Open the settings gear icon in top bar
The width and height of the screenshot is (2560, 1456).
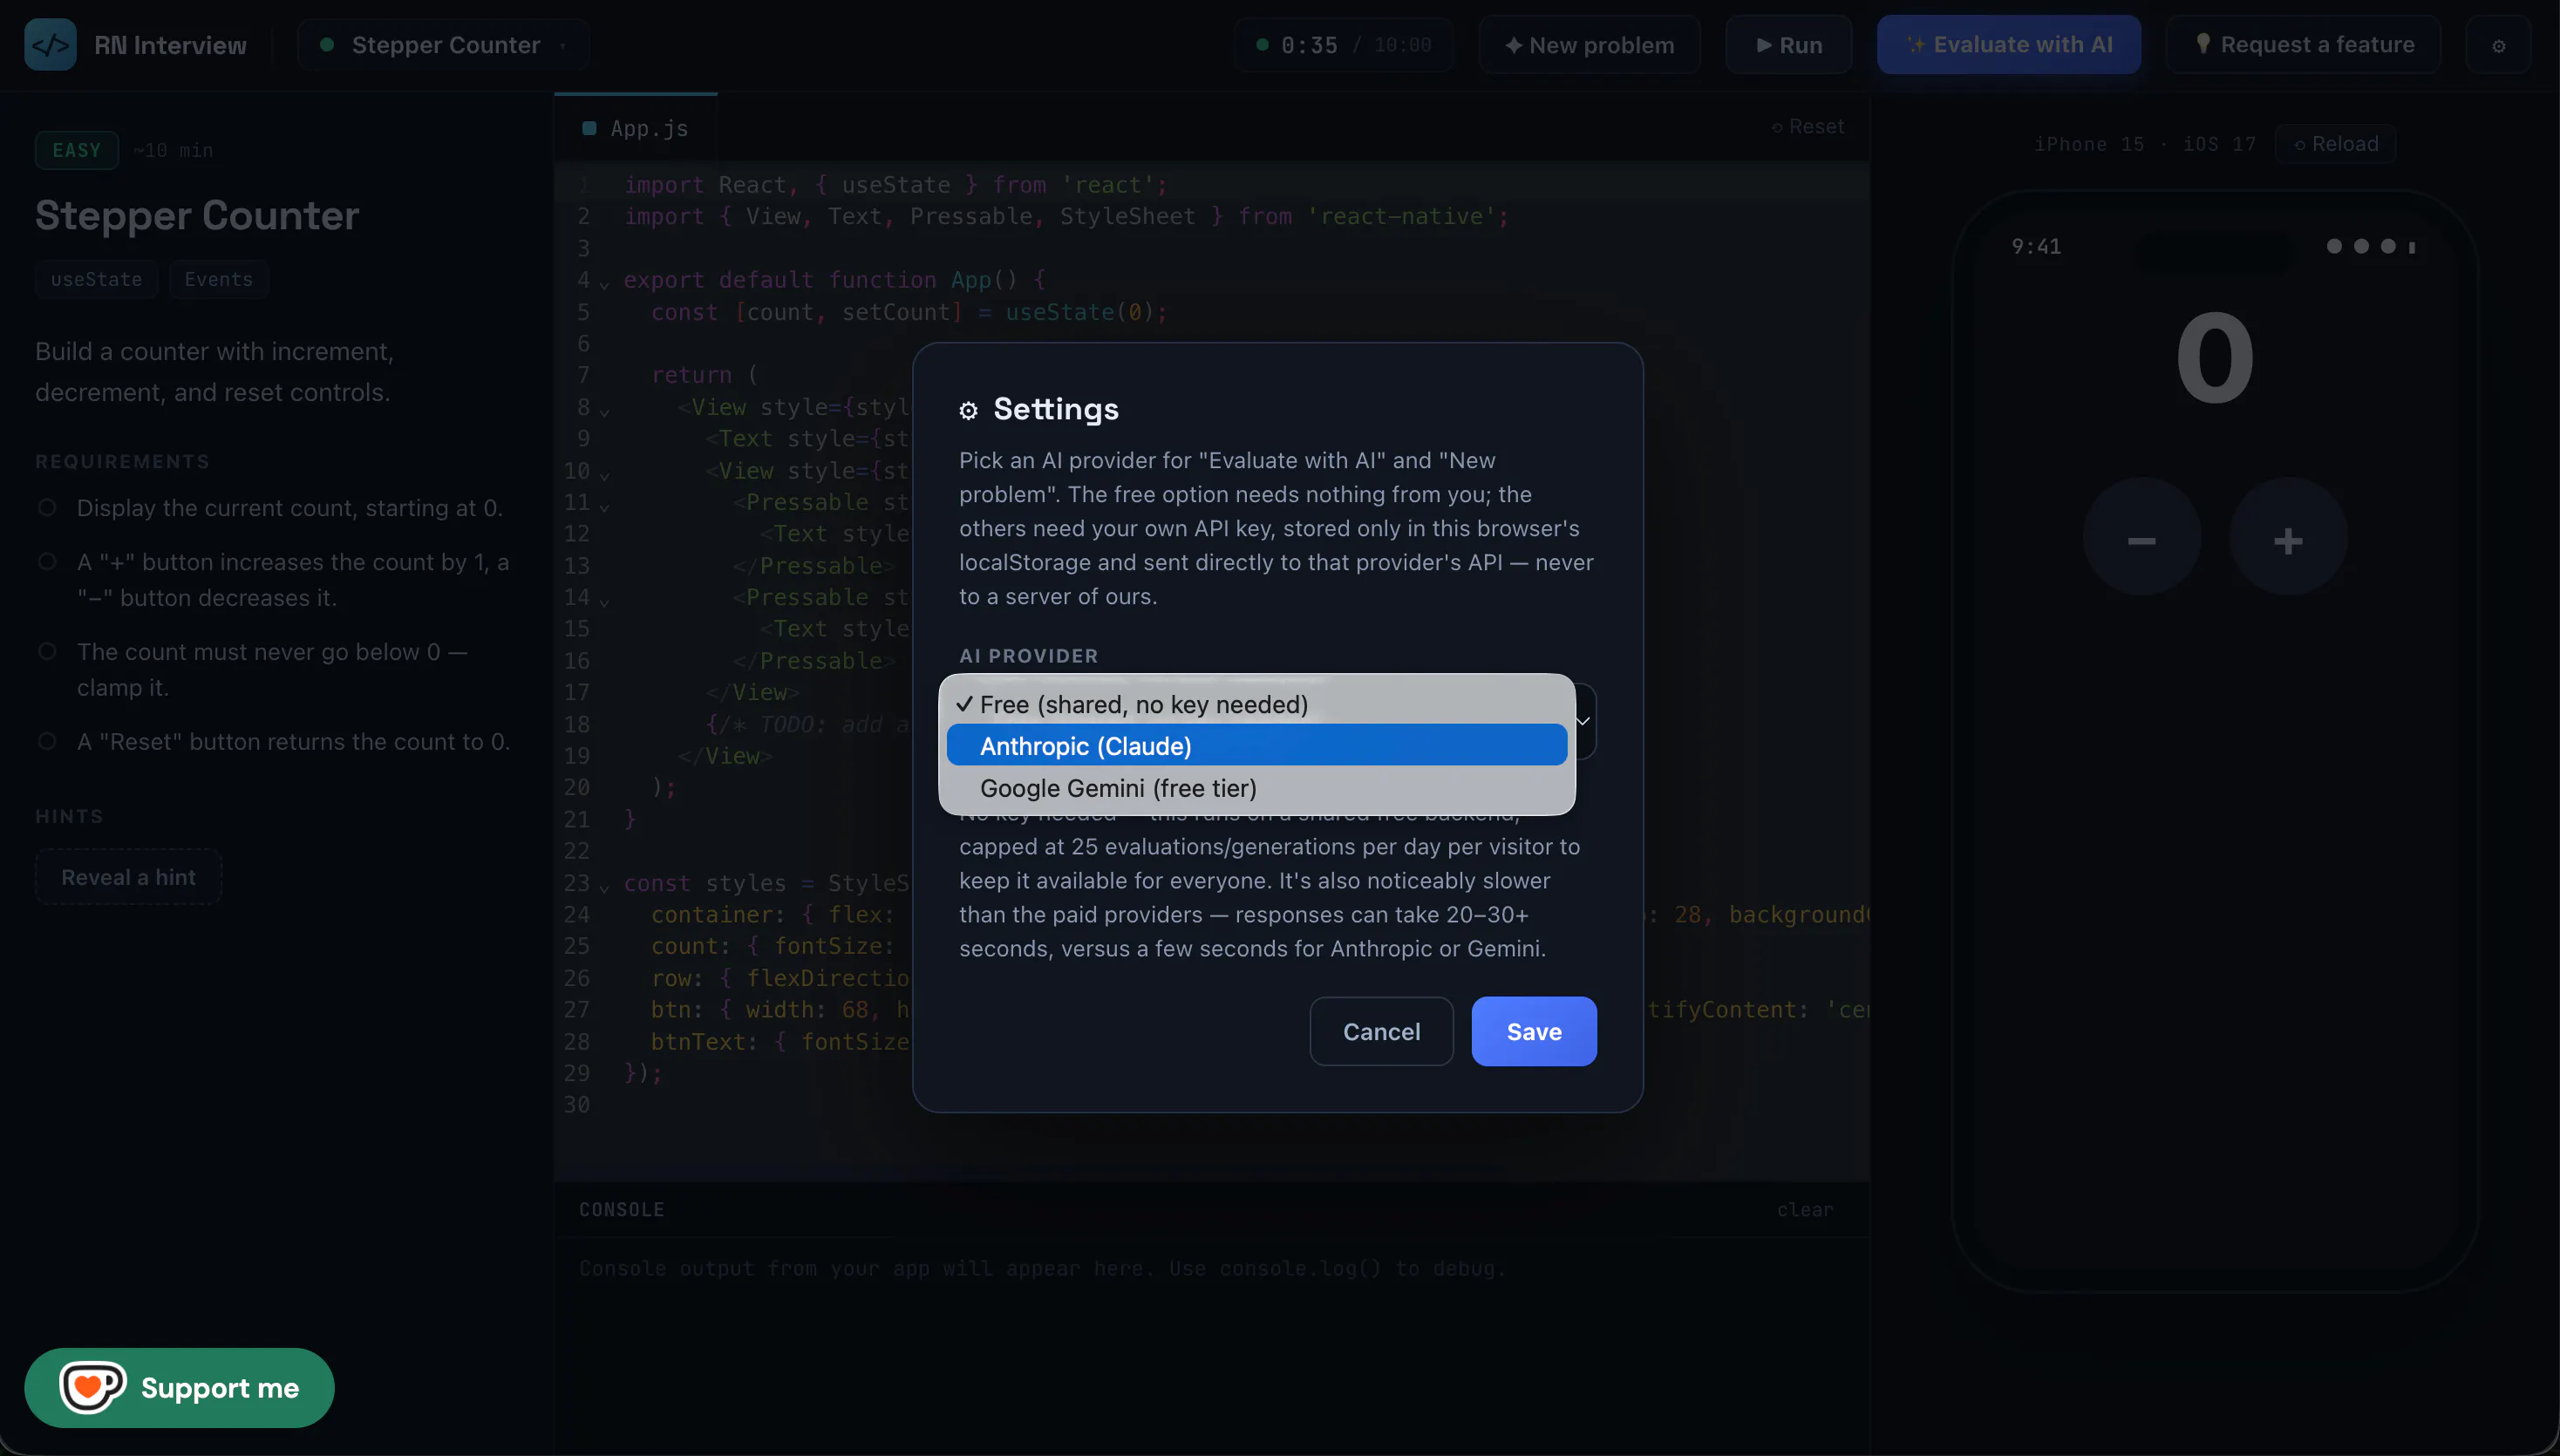2498,46
